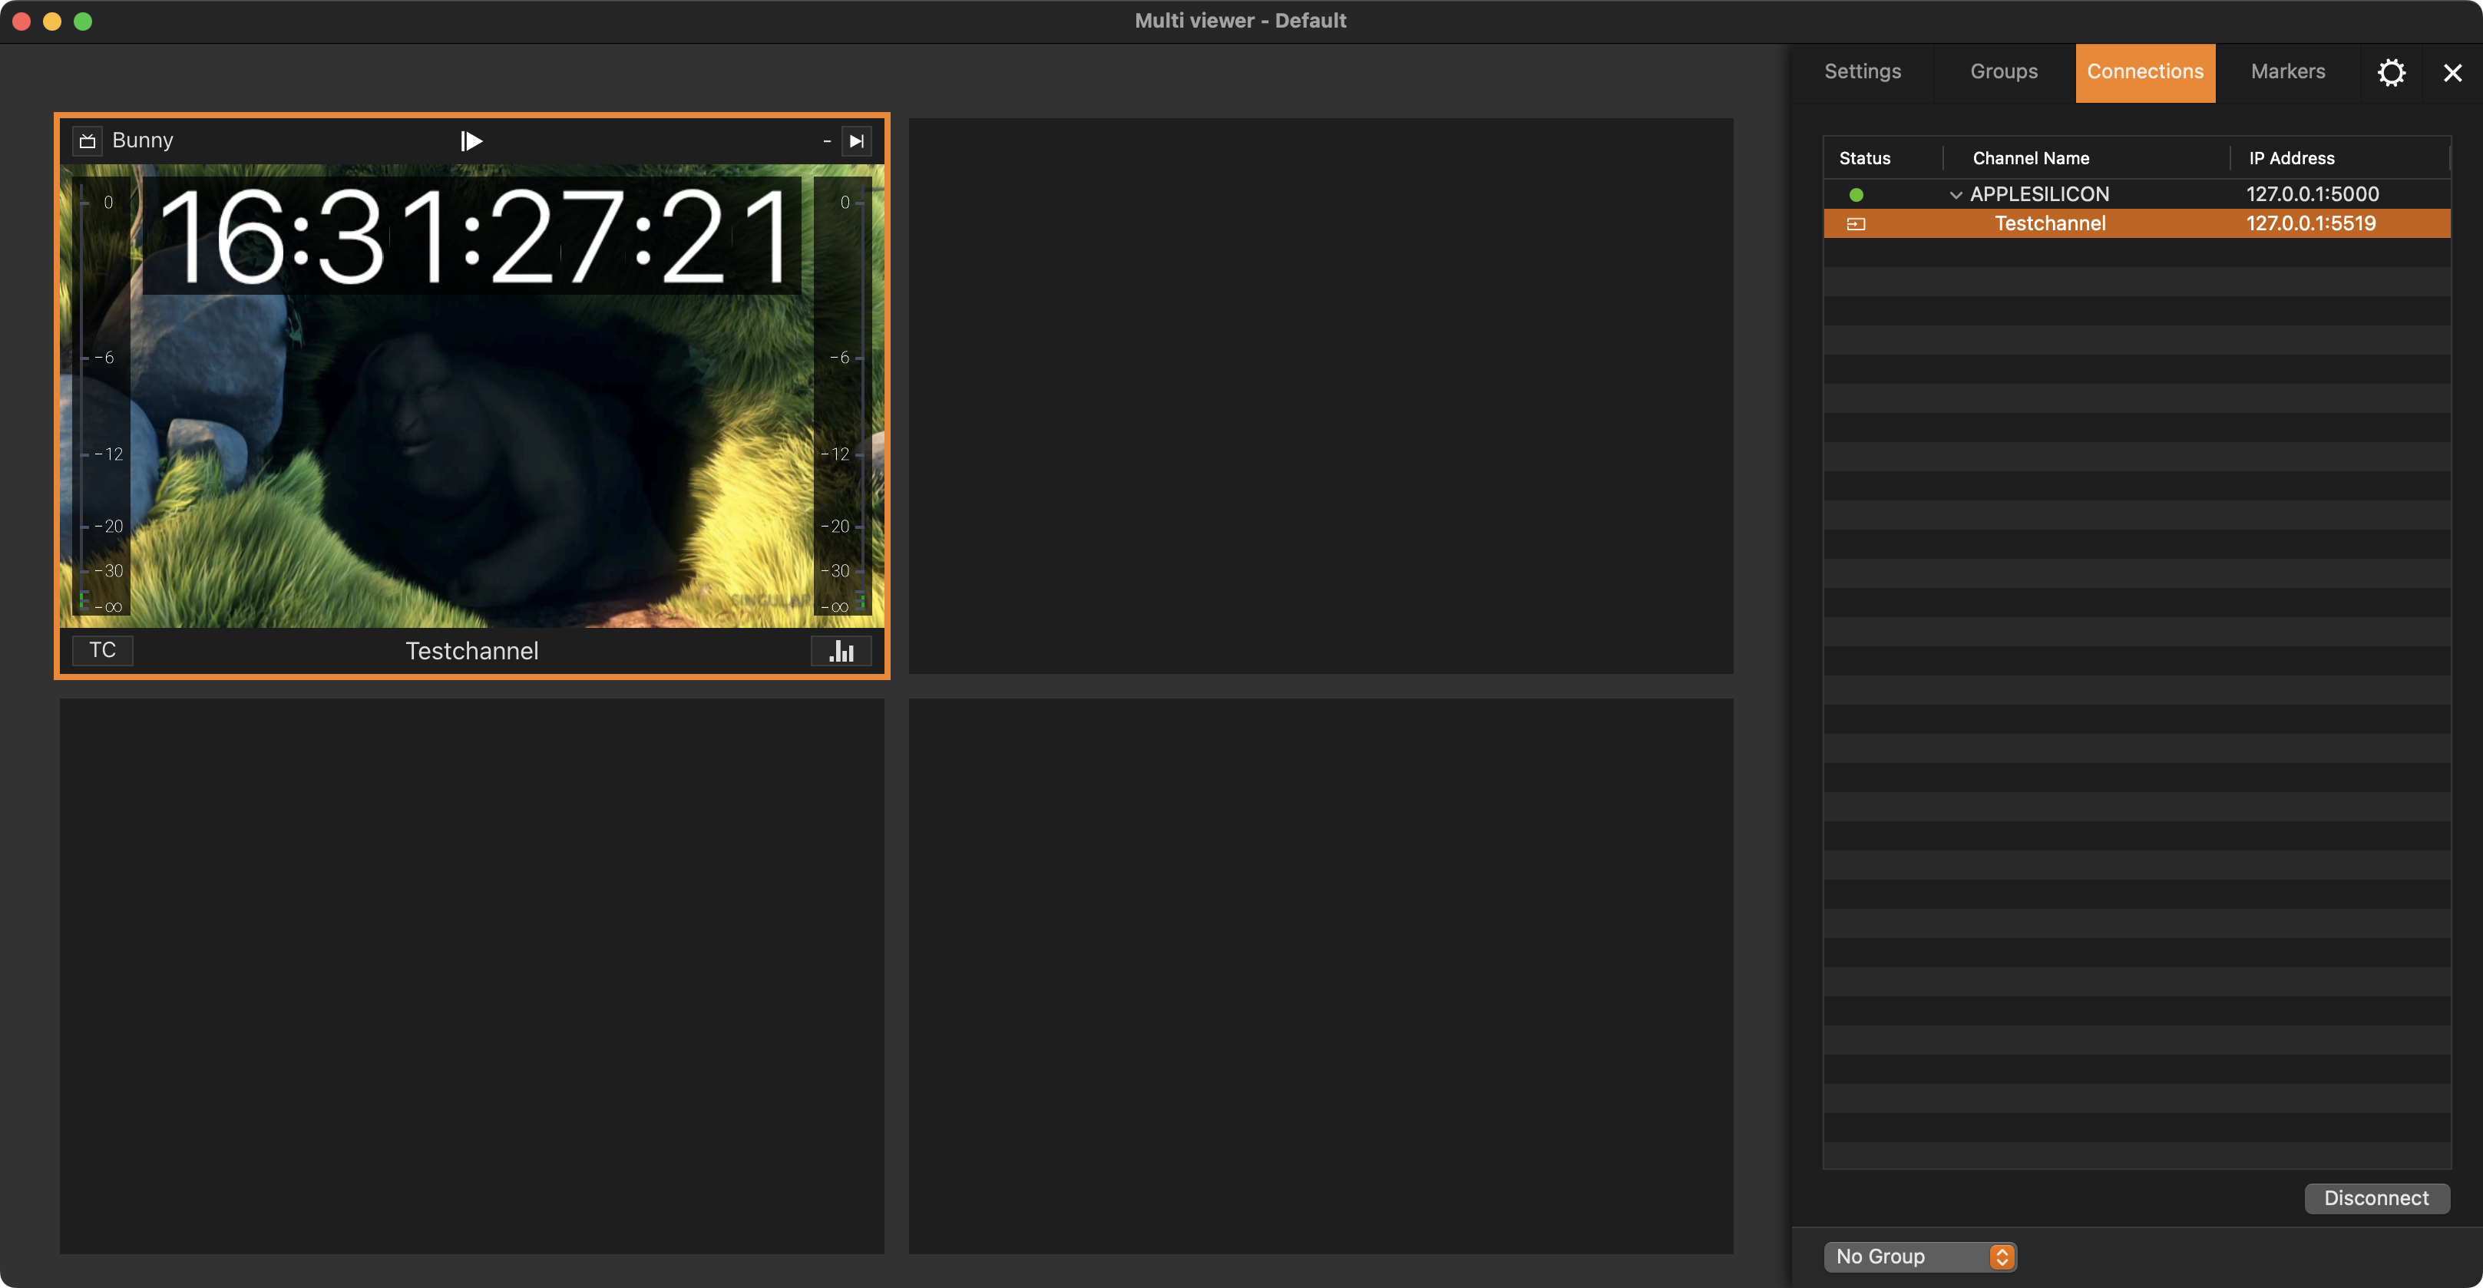Click the green status dot for APPLESILICON
2483x1288 pixels.
[1856, 195]
